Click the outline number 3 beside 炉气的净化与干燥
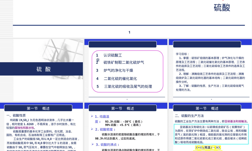This screenshot has height=151, width=252. [97, 70]
